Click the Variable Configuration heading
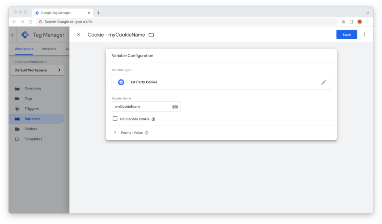 tap(132, 56)
